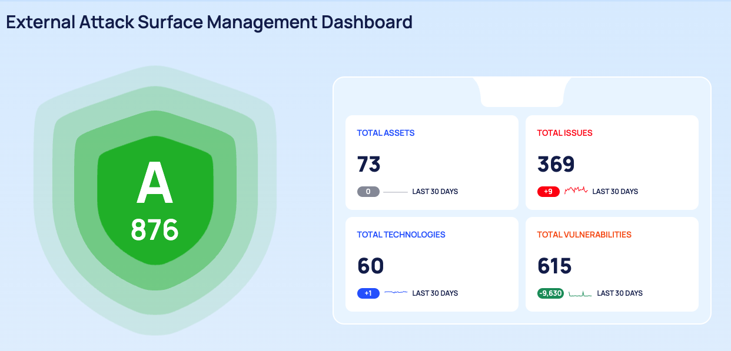Click the 615 vulnerabilities count

[554, 266]
